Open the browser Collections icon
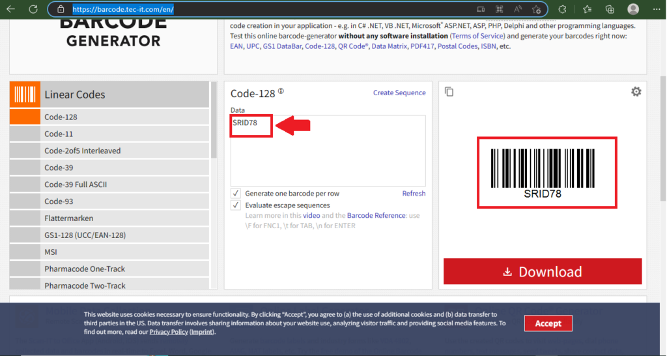The image size is (667, 356). pyautogui.click(x=610, y=9)
